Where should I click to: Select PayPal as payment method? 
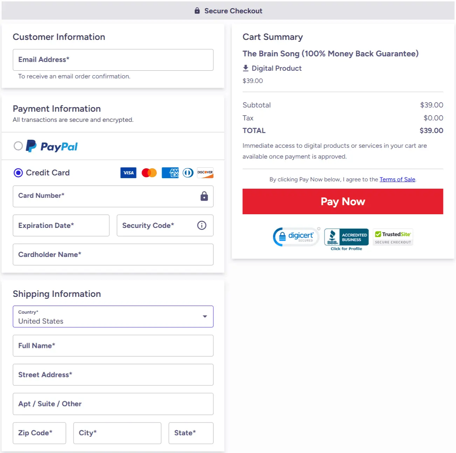(18, 146)
